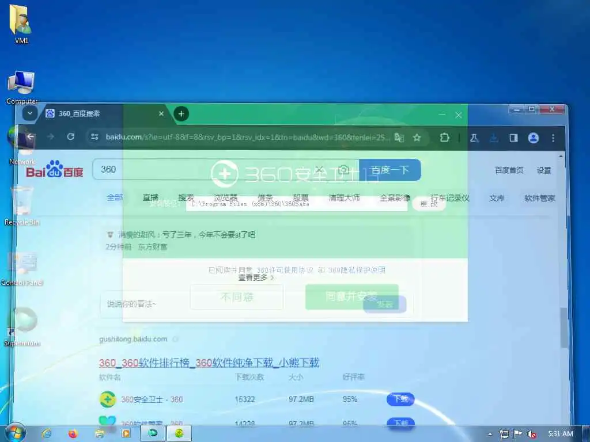Screen dimensions: 590x442
Task: Click the 5:31 AM system clock
Action: pyautogui.click(x=560, y=434)
